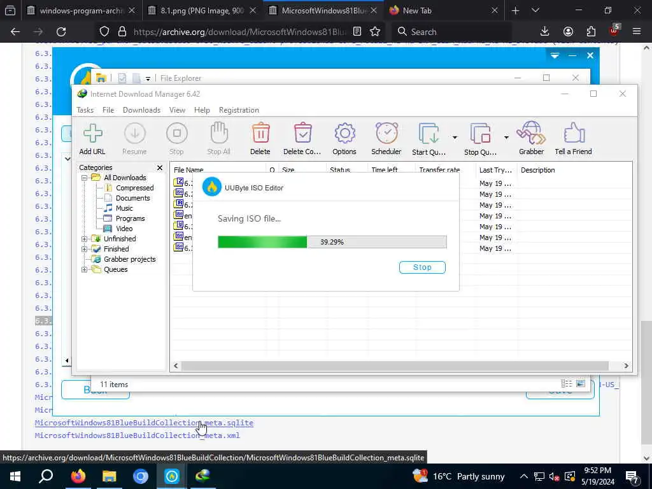Expand the Unfinished category

(x=85, y=239)
